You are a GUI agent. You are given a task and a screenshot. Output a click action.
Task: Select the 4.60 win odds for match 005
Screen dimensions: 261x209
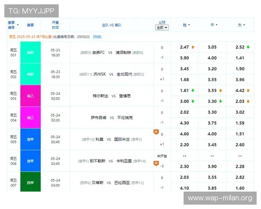tap(184, 134)
